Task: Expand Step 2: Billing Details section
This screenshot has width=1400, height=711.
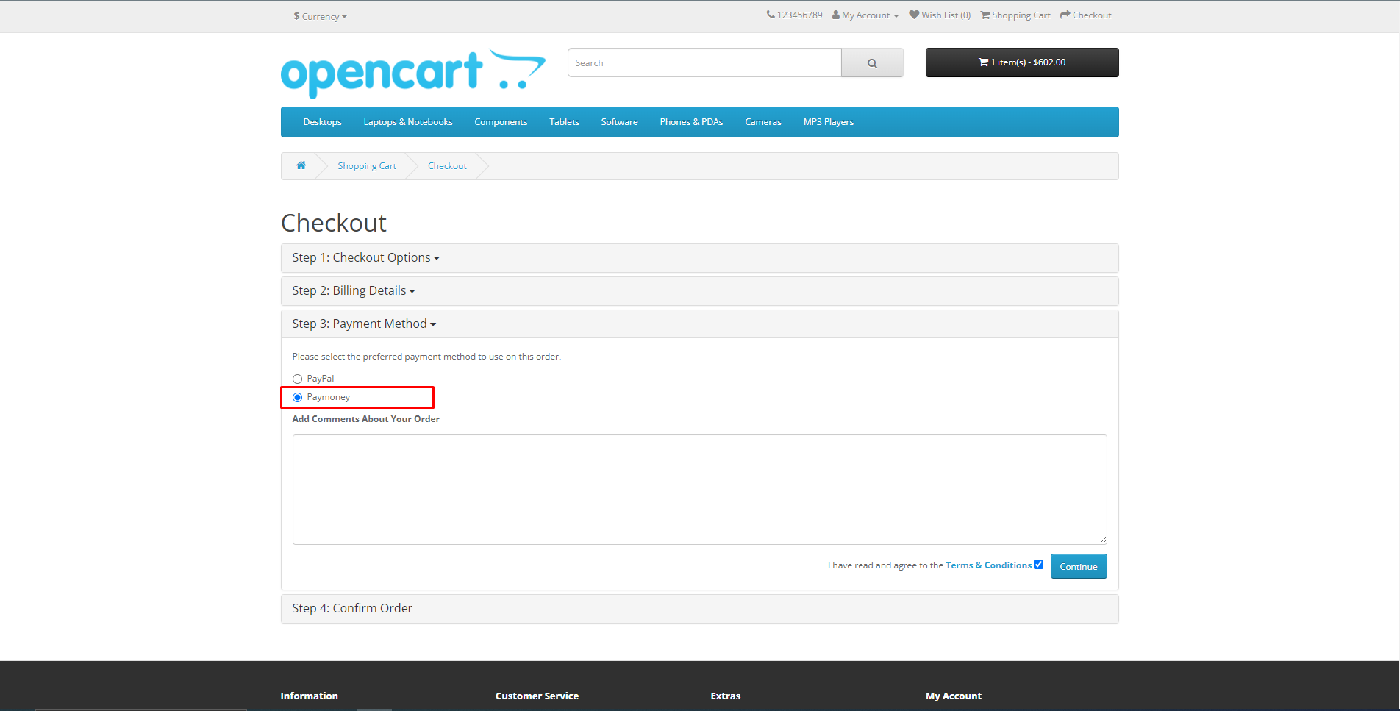Action: coord(353,291)
